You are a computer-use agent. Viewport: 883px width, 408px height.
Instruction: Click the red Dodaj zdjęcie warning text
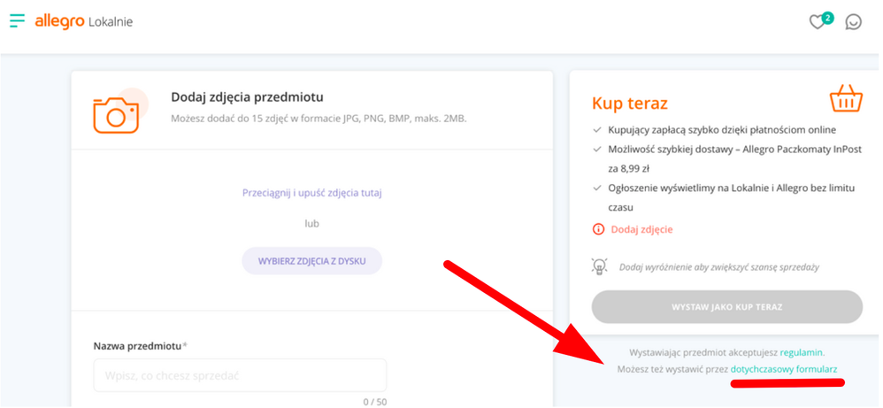coord(641,229)
